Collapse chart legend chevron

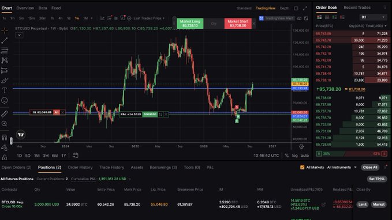tap(19, 35)
